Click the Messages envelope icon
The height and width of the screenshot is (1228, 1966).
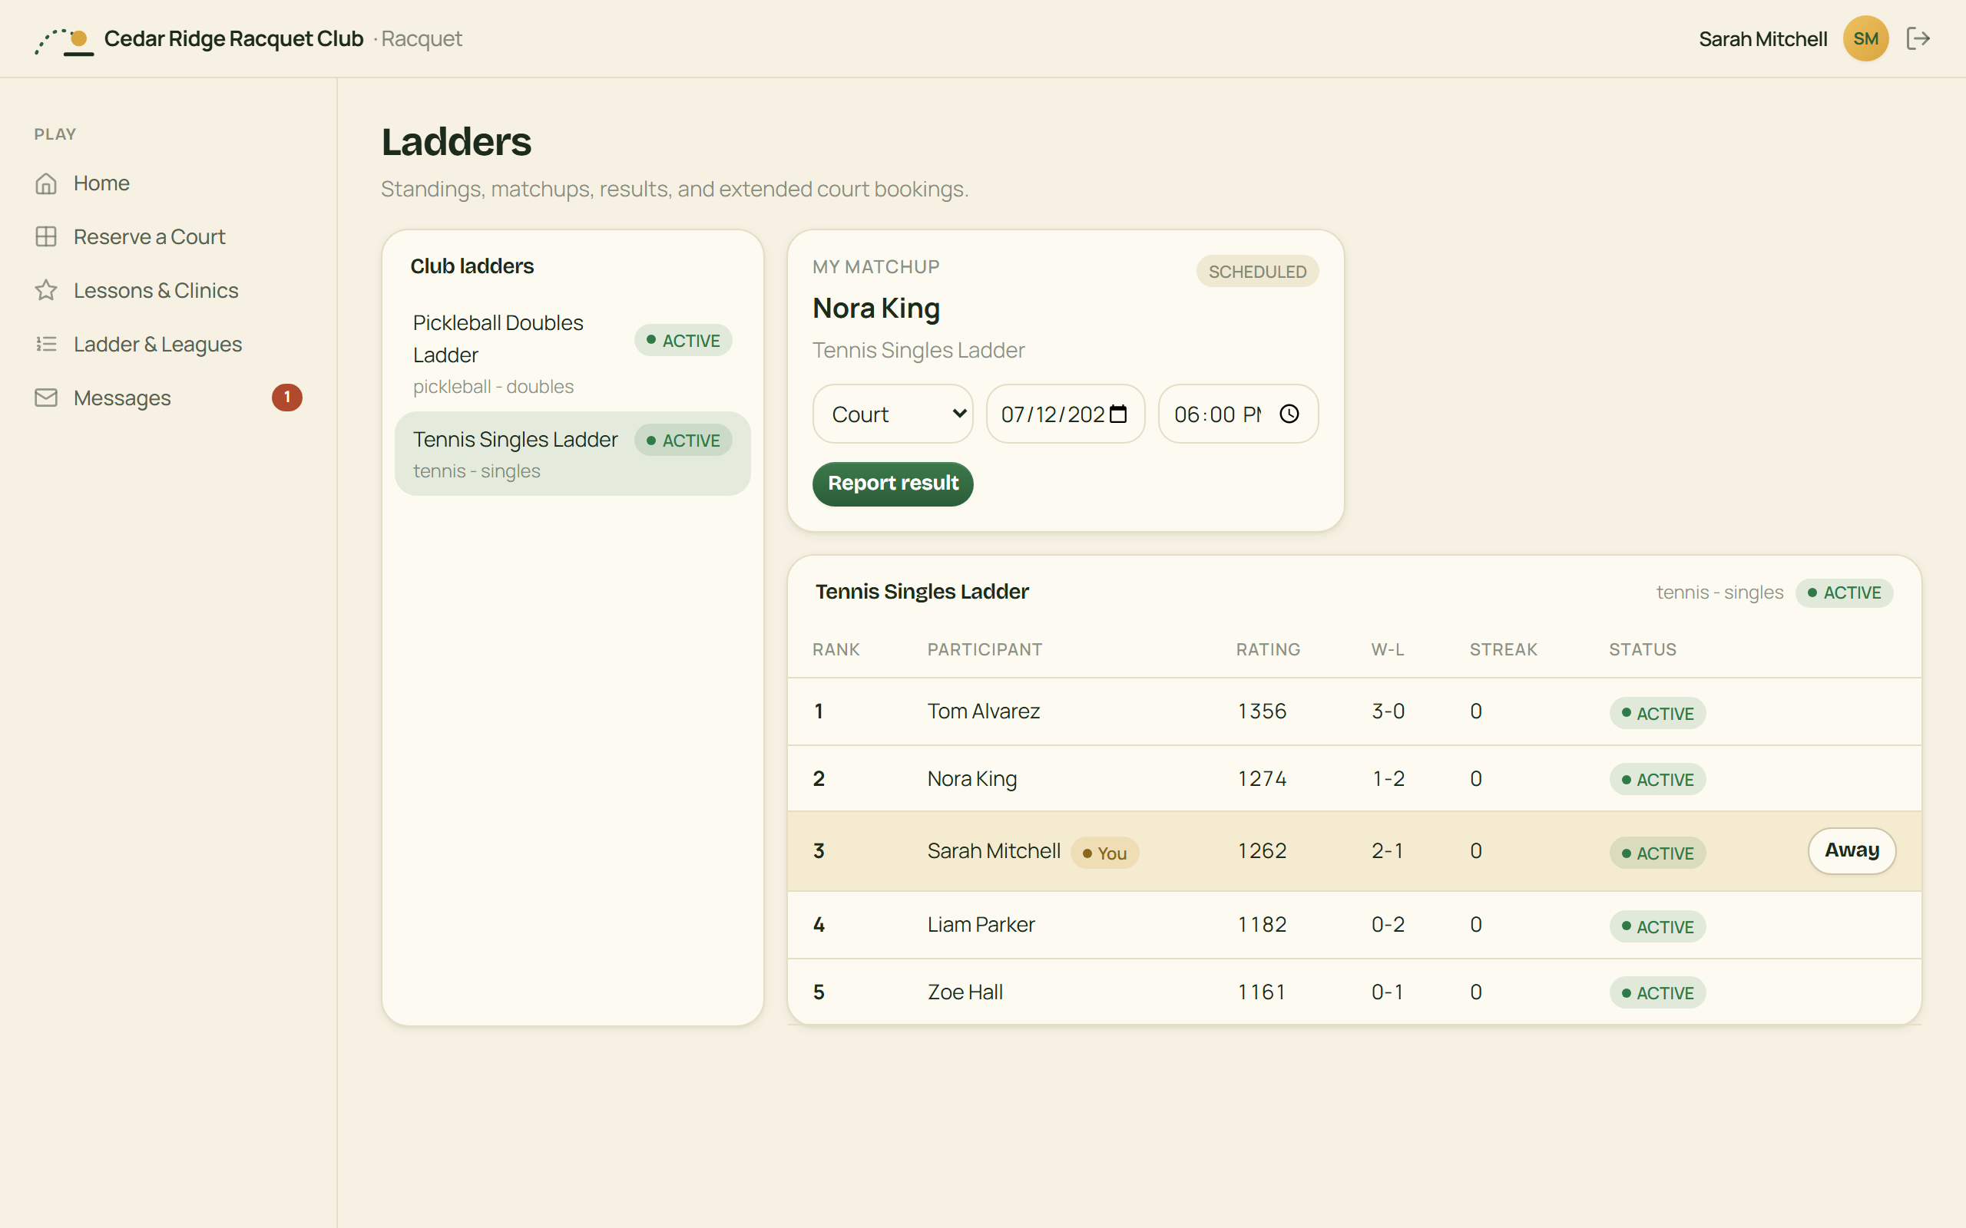[x=46, y=397]
